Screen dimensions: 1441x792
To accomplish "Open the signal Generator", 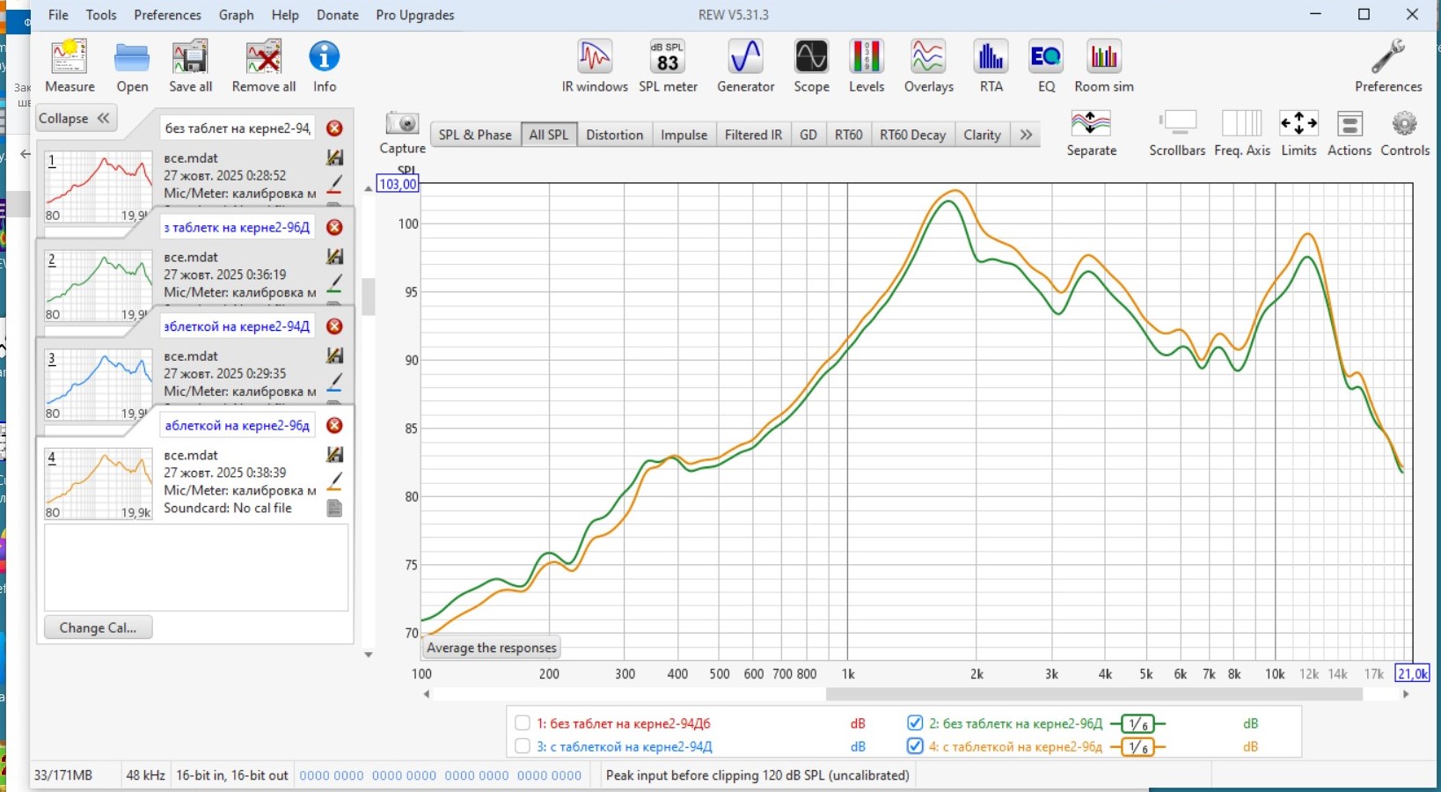I will 745,66.
